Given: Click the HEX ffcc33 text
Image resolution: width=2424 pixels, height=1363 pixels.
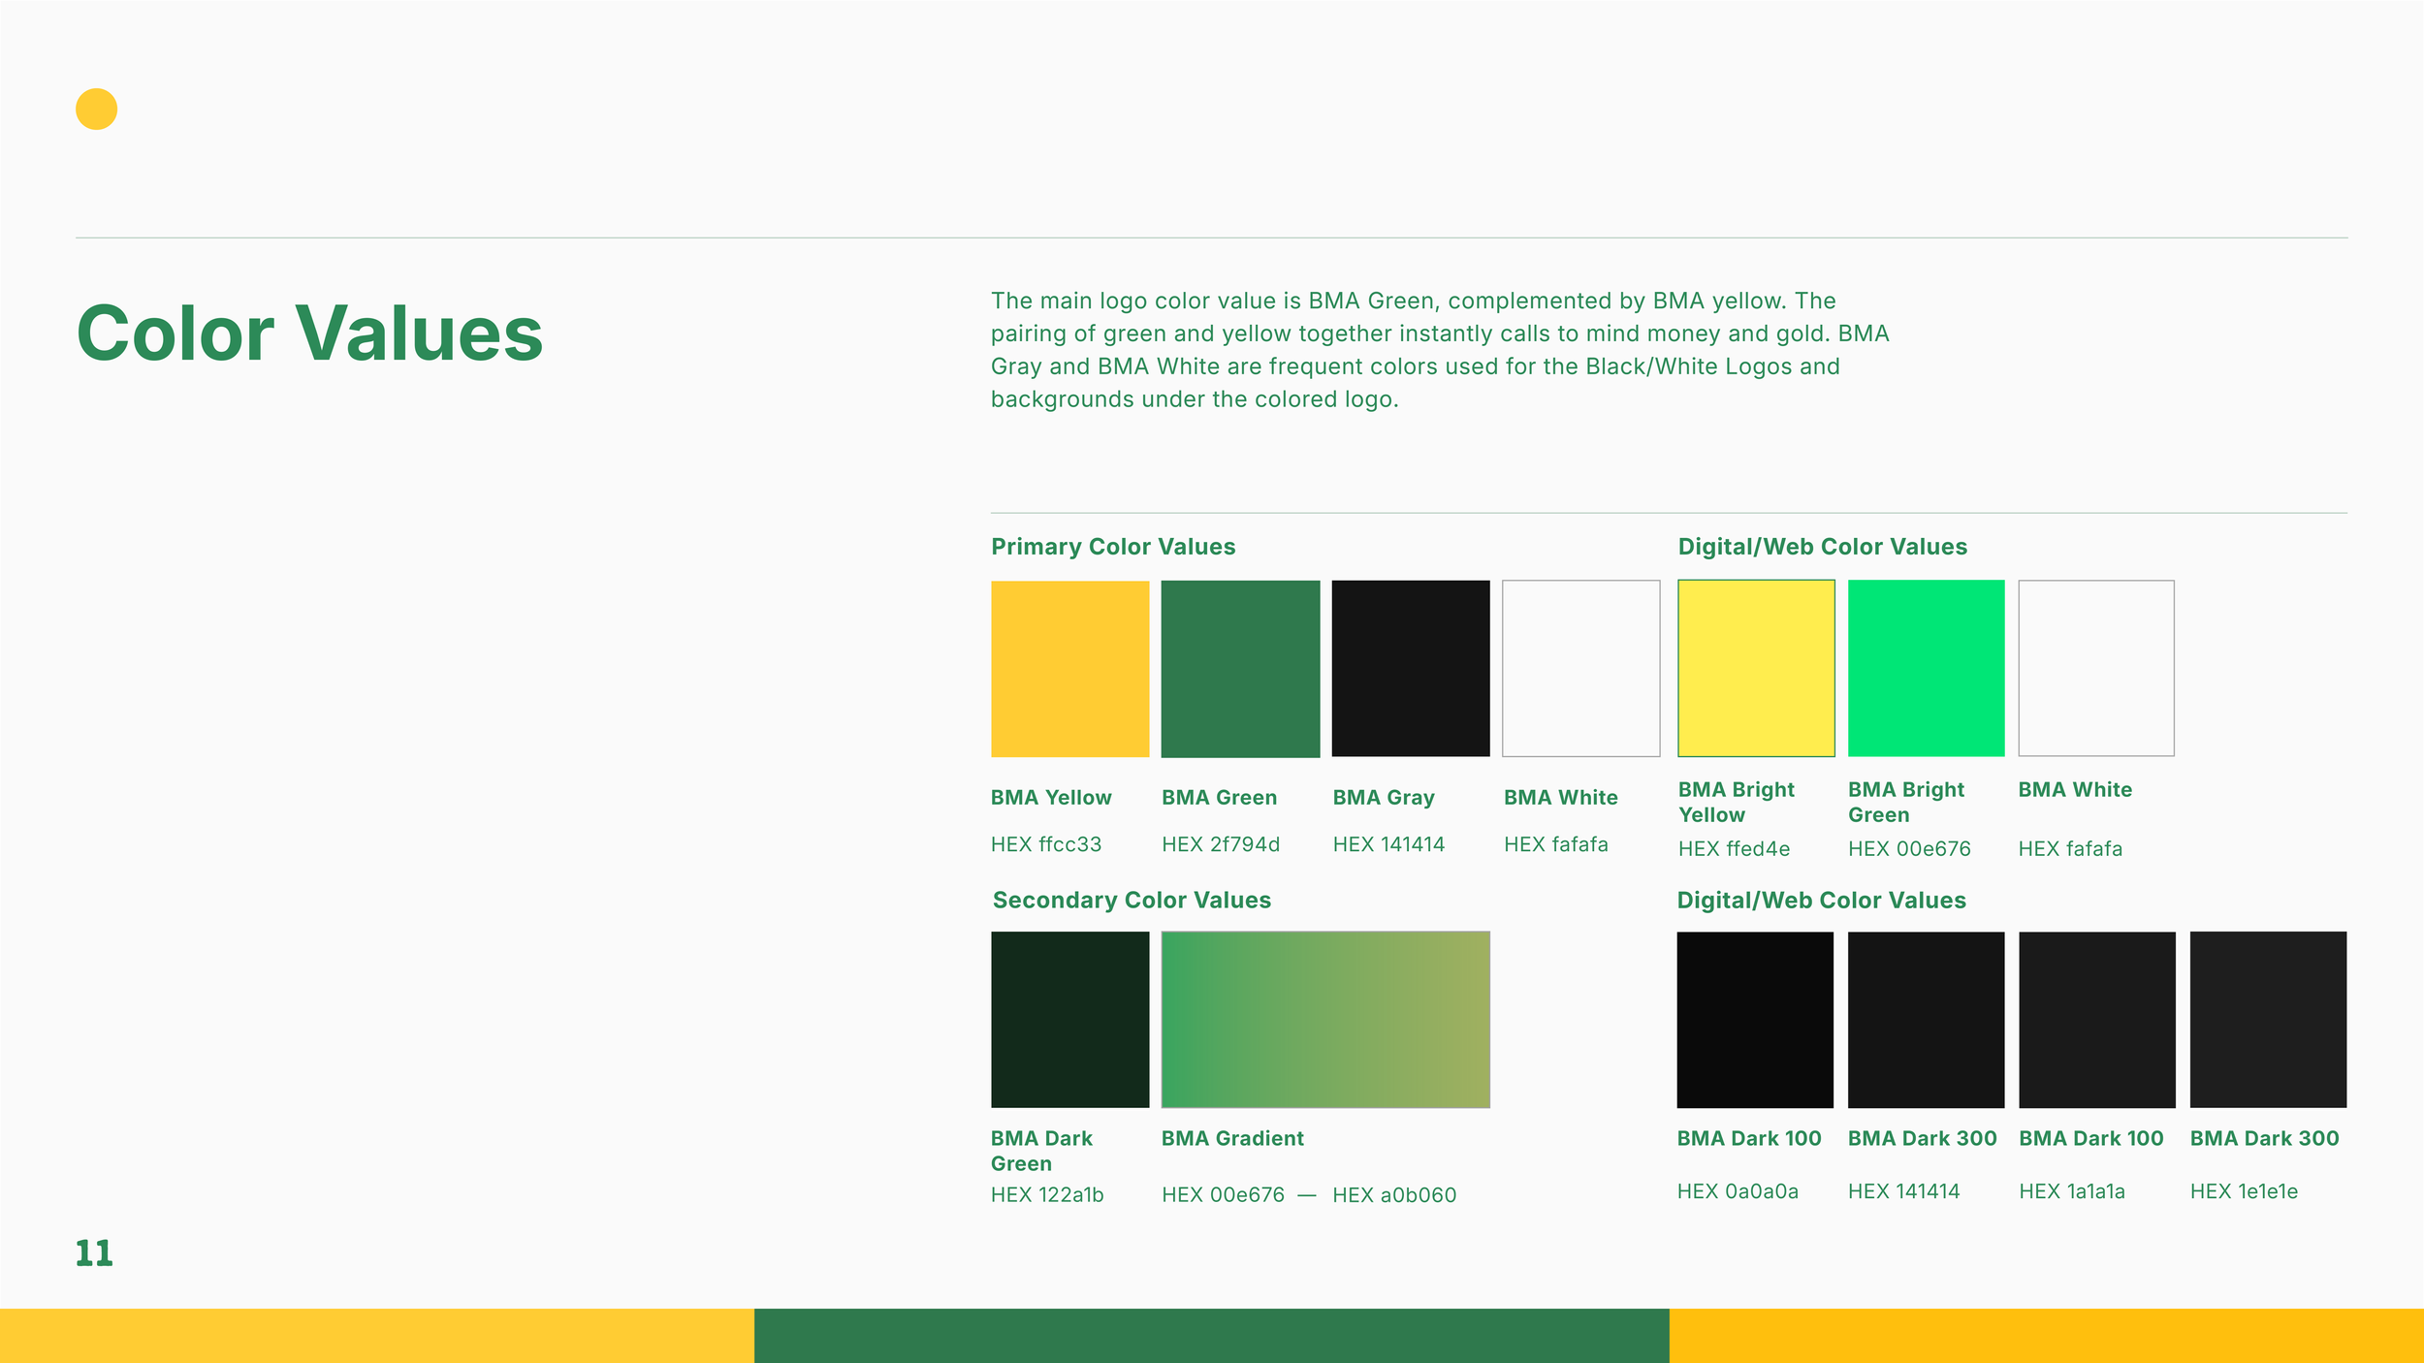Looking at the screenshot, I should [1046, 844].
